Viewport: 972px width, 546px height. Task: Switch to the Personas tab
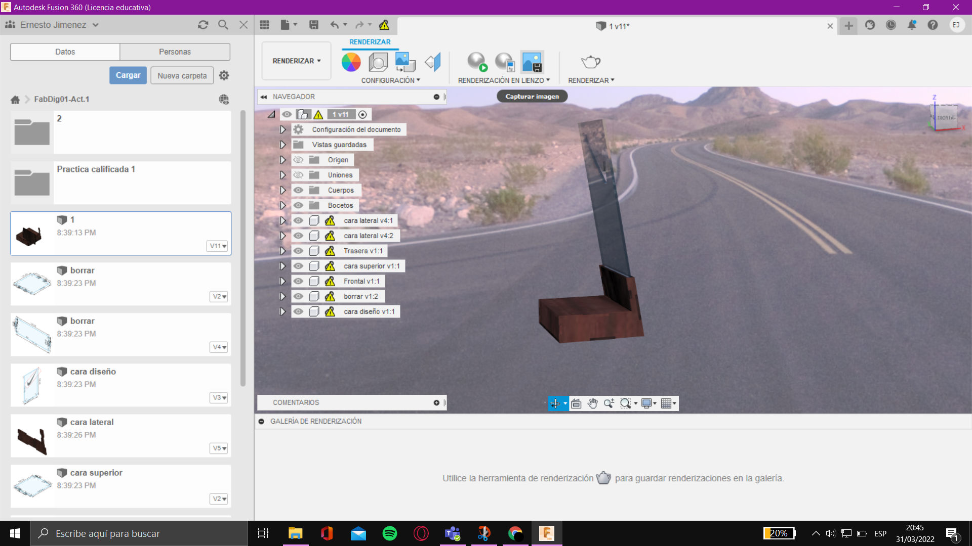pos(175,52)
